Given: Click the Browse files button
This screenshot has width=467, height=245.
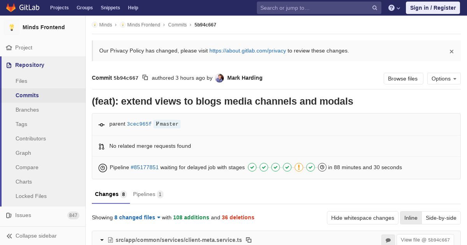Looking at the screenshot, I should coord(402,79).
